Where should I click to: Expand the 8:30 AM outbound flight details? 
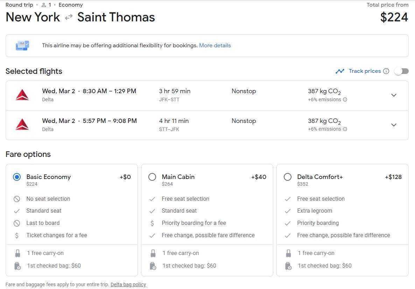394,95
